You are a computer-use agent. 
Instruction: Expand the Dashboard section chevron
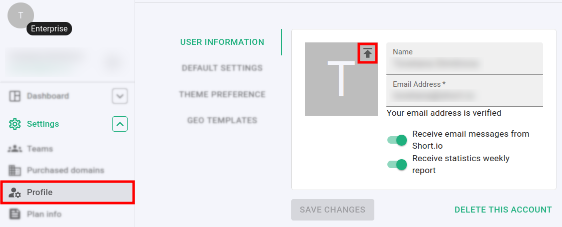point(120,96)
